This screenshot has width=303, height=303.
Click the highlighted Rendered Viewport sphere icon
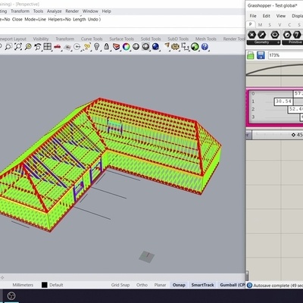coord(145,47)
